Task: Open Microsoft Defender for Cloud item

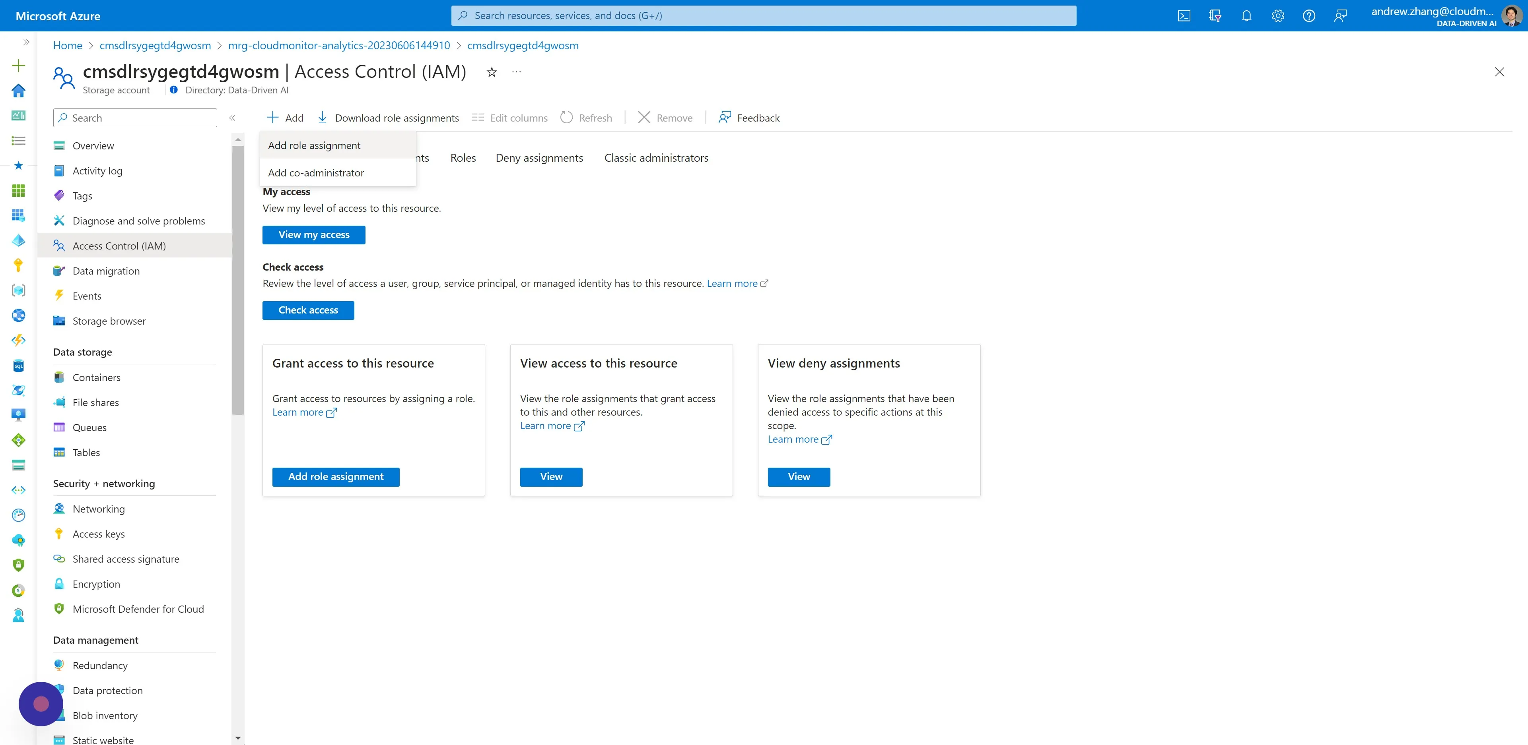Action: [135, 609]
